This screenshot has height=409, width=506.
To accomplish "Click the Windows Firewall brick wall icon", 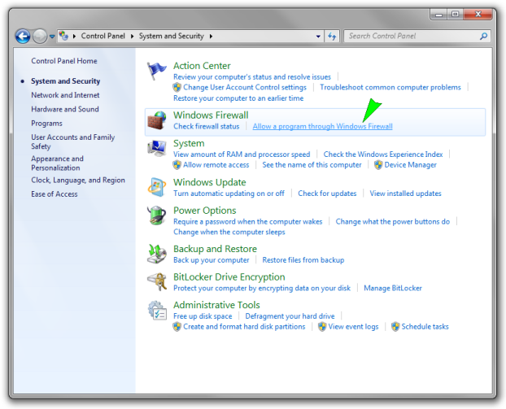I will (x=157, y=120).
